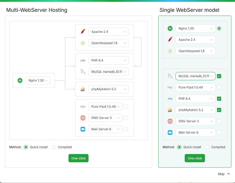Image resolution: width=235 pixels, height=183 pixels.
Task: Click the Nginx hexagon icon in Single WebServer panel
Action: (x=170, y=28)
